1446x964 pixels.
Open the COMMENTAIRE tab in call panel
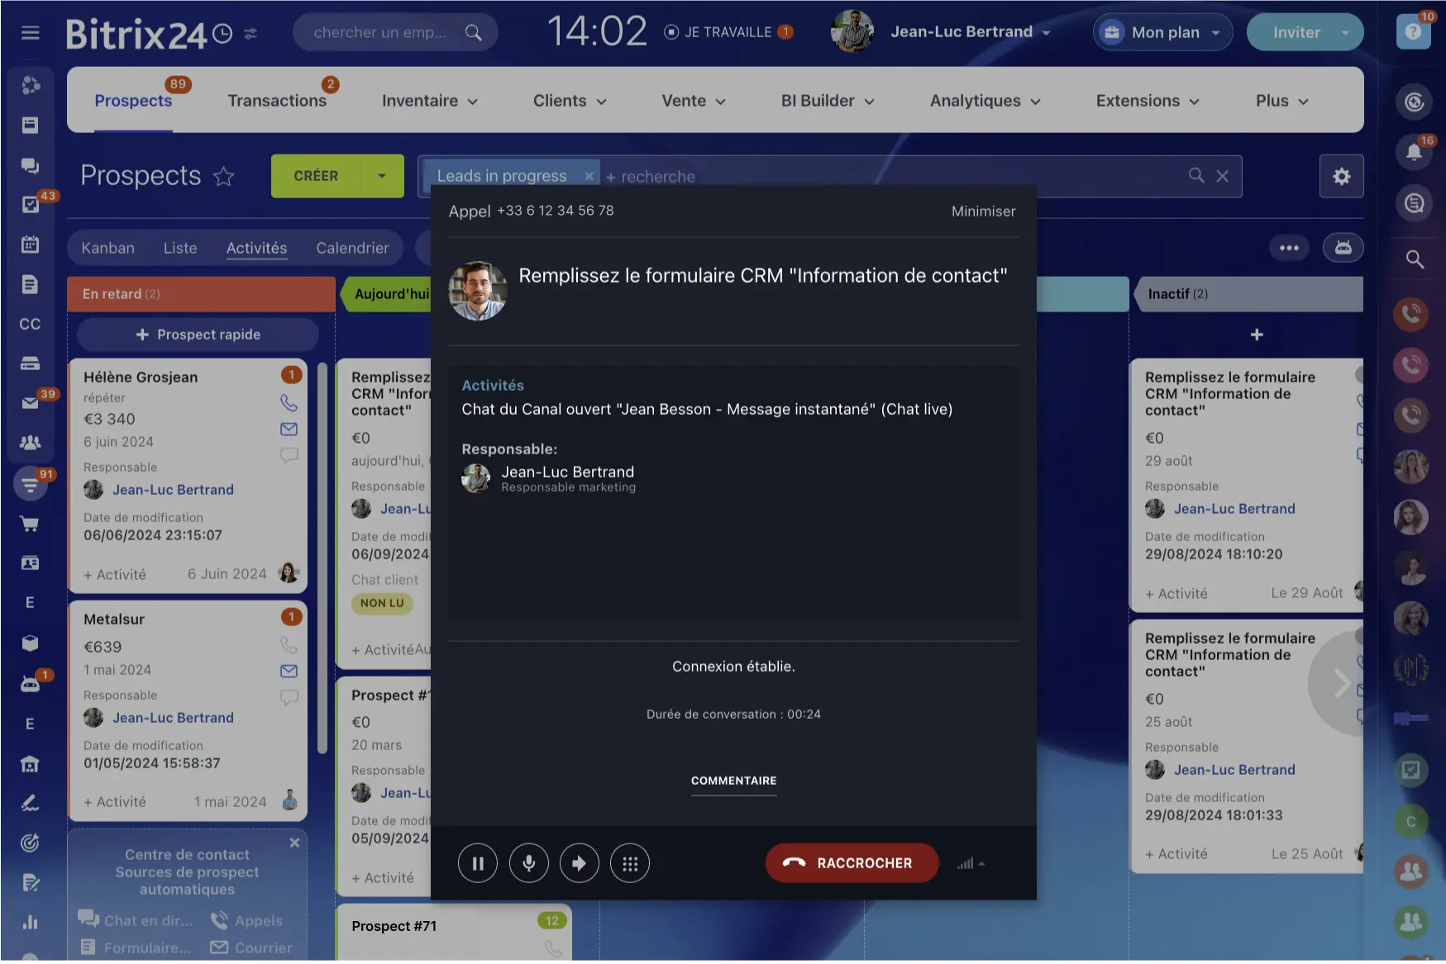click(x=733, y=781)
